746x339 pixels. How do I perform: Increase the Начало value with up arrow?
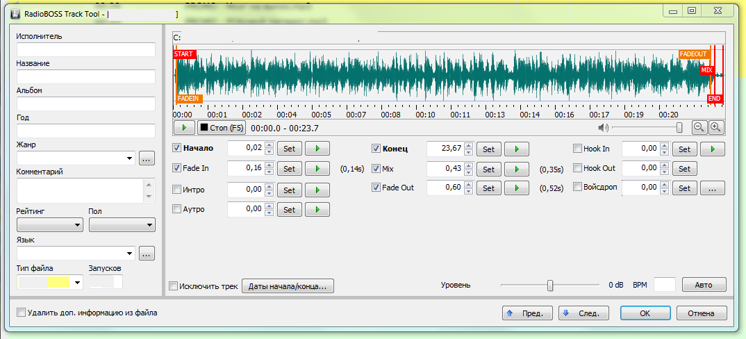coord(269,145)
